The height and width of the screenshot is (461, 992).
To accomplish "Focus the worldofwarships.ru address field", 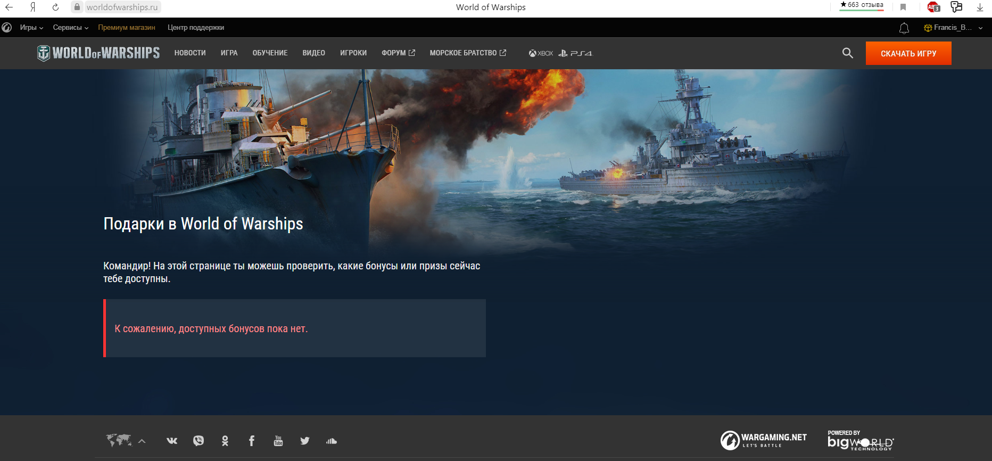I will [x=122, y=7].
